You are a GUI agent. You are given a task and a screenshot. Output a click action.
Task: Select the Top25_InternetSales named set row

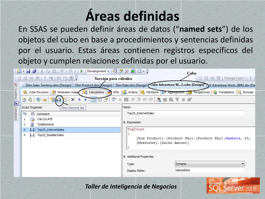pos(71,130)
